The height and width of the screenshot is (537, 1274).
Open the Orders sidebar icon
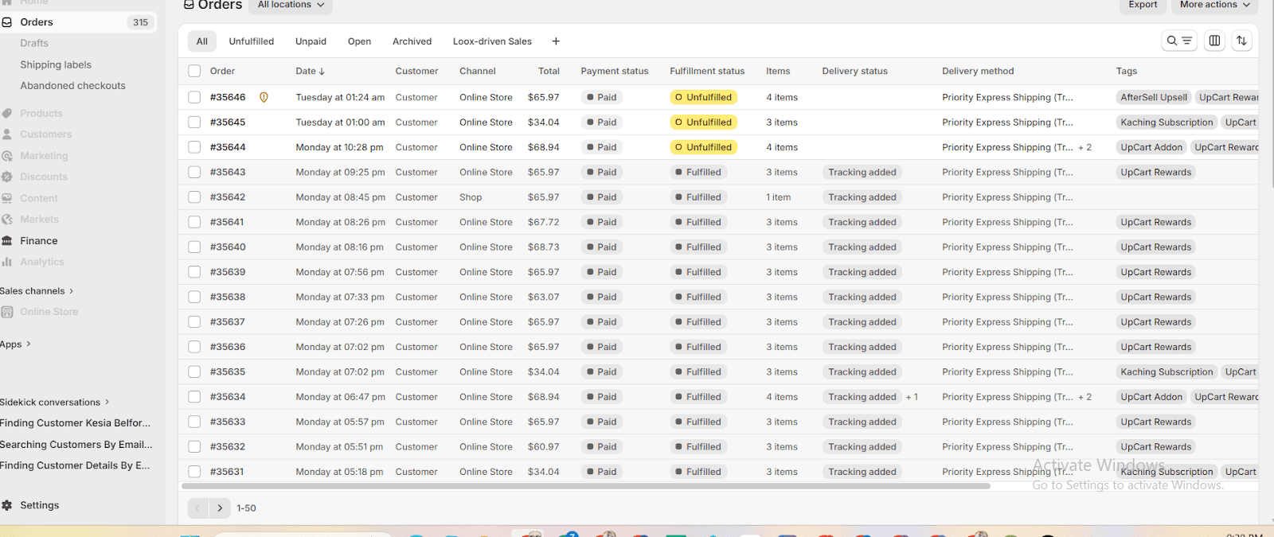6,22
